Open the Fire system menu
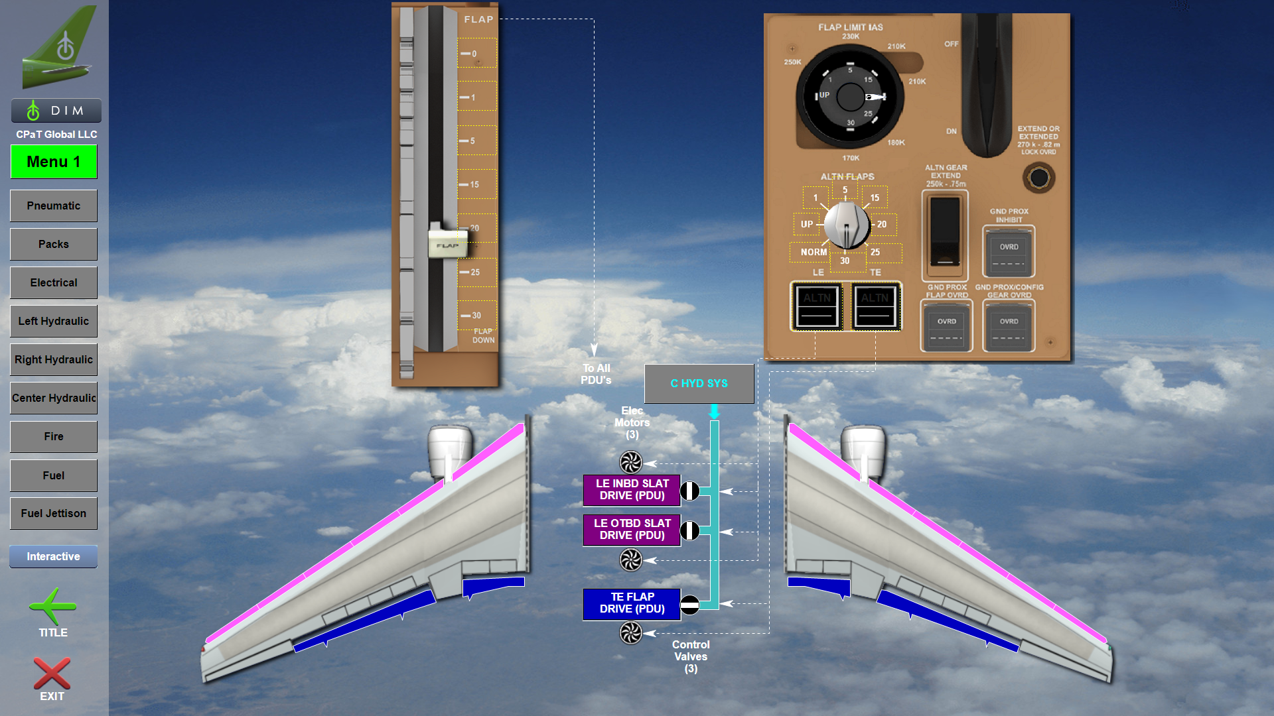Viewport: 1274px width, 716px height. (x=53, y=436)
